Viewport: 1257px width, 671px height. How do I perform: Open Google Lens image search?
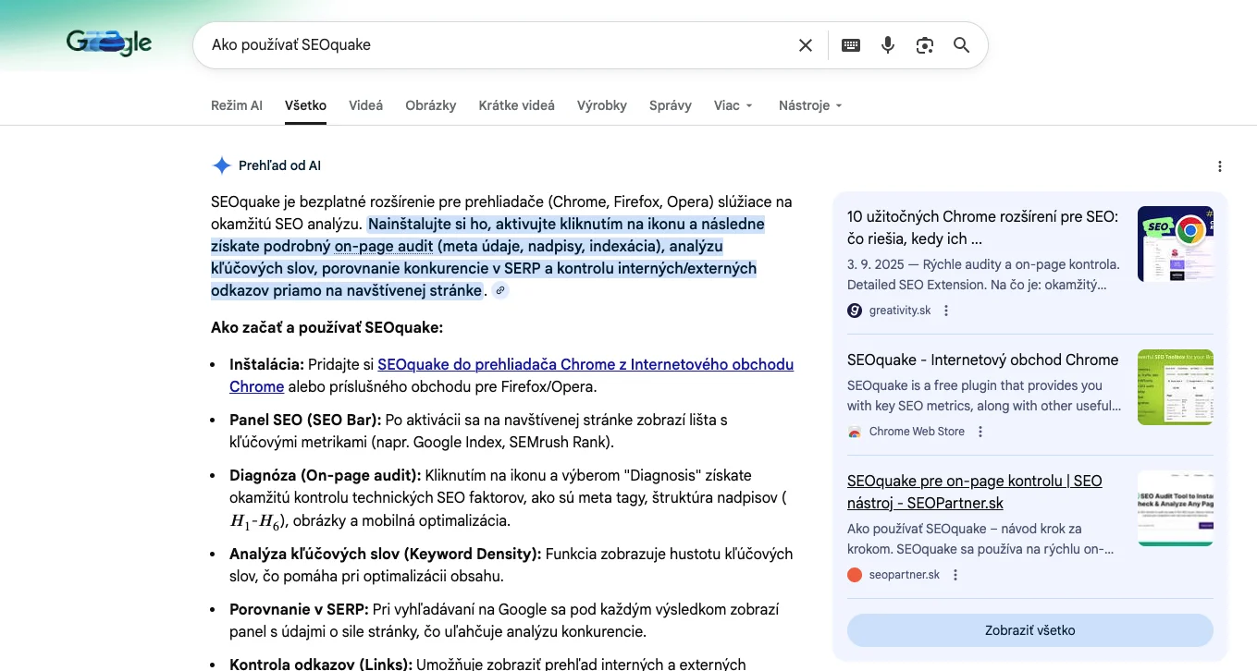[x=924, y=45]
